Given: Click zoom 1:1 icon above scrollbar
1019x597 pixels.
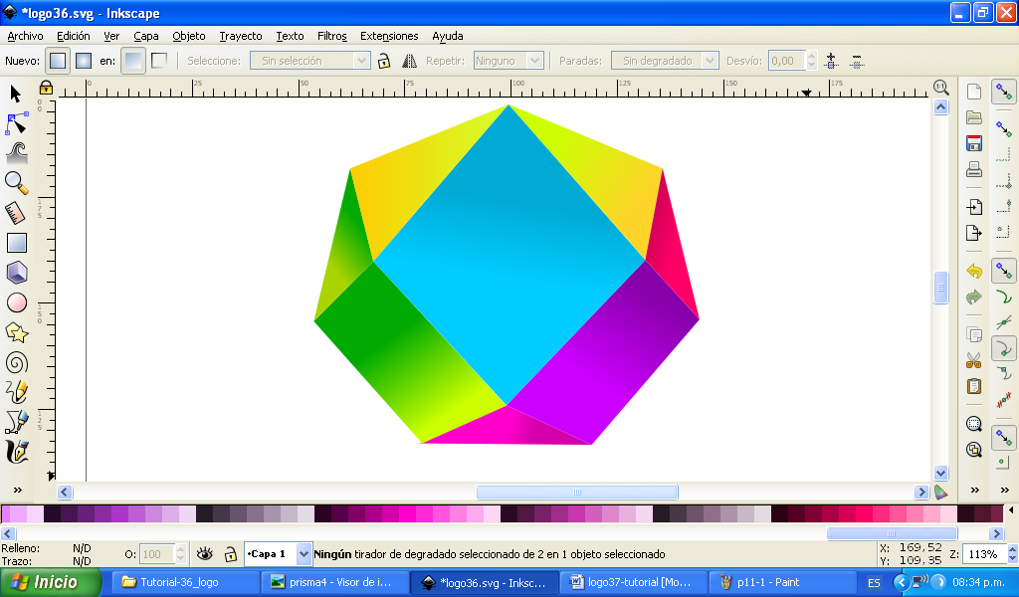Looking at the screenshot, I should [940, 87].
